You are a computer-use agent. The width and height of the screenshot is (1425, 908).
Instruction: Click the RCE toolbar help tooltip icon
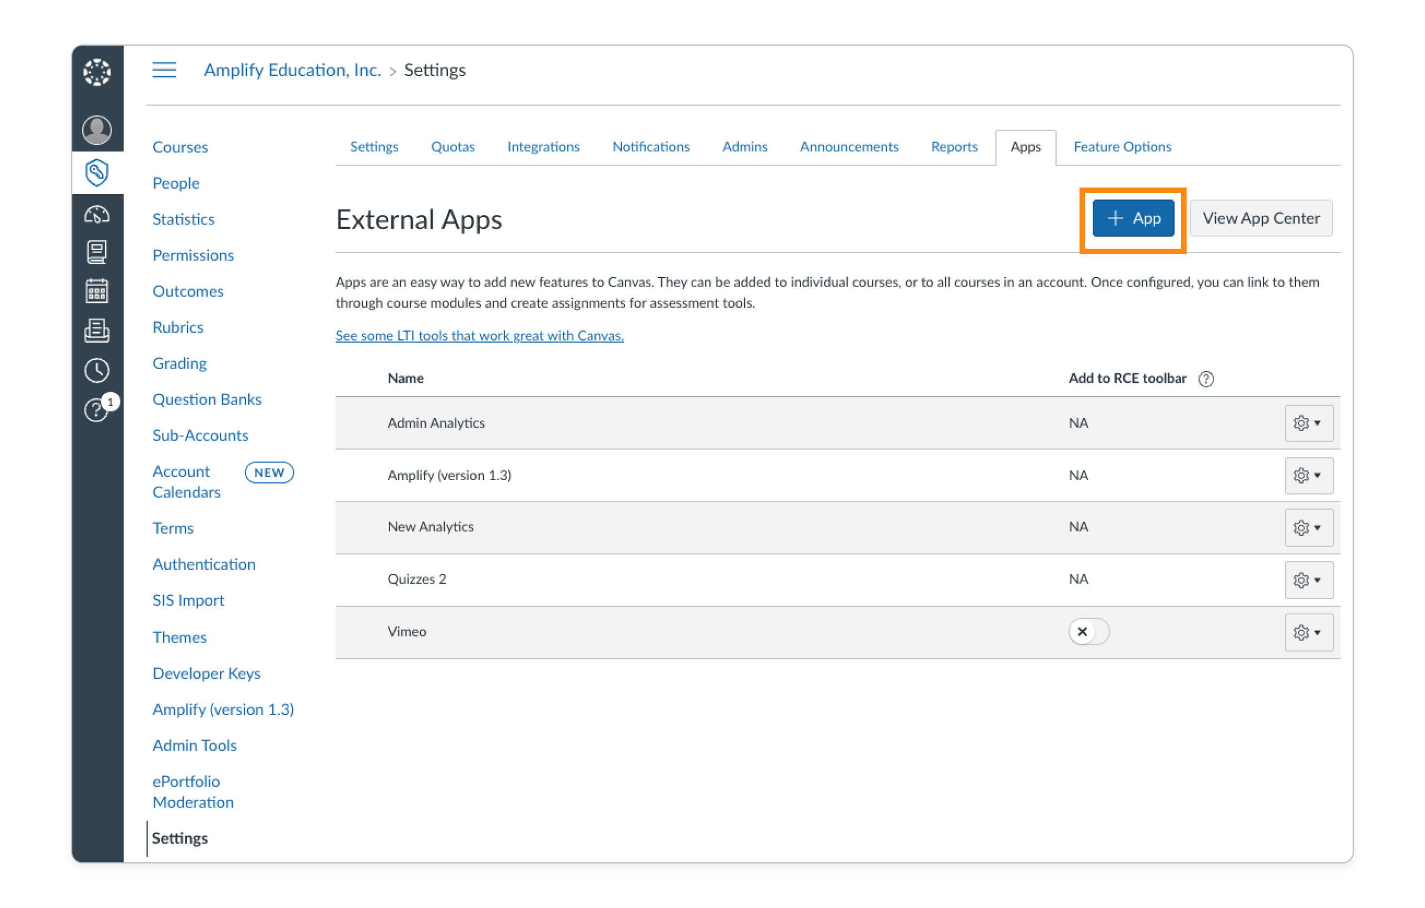click(1207, 378)
